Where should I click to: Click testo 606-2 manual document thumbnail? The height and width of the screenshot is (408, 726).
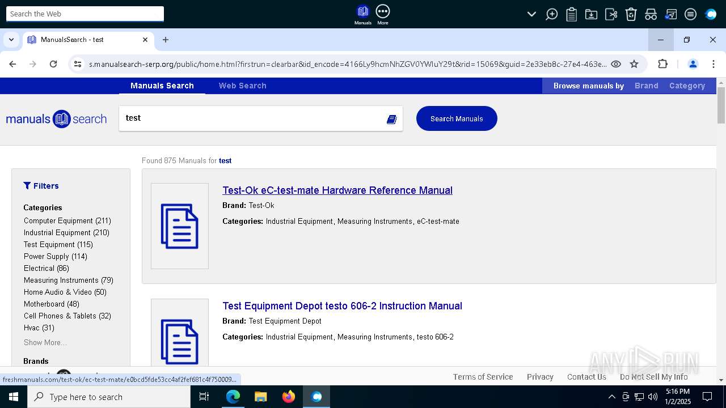click(x=180, y=332)
